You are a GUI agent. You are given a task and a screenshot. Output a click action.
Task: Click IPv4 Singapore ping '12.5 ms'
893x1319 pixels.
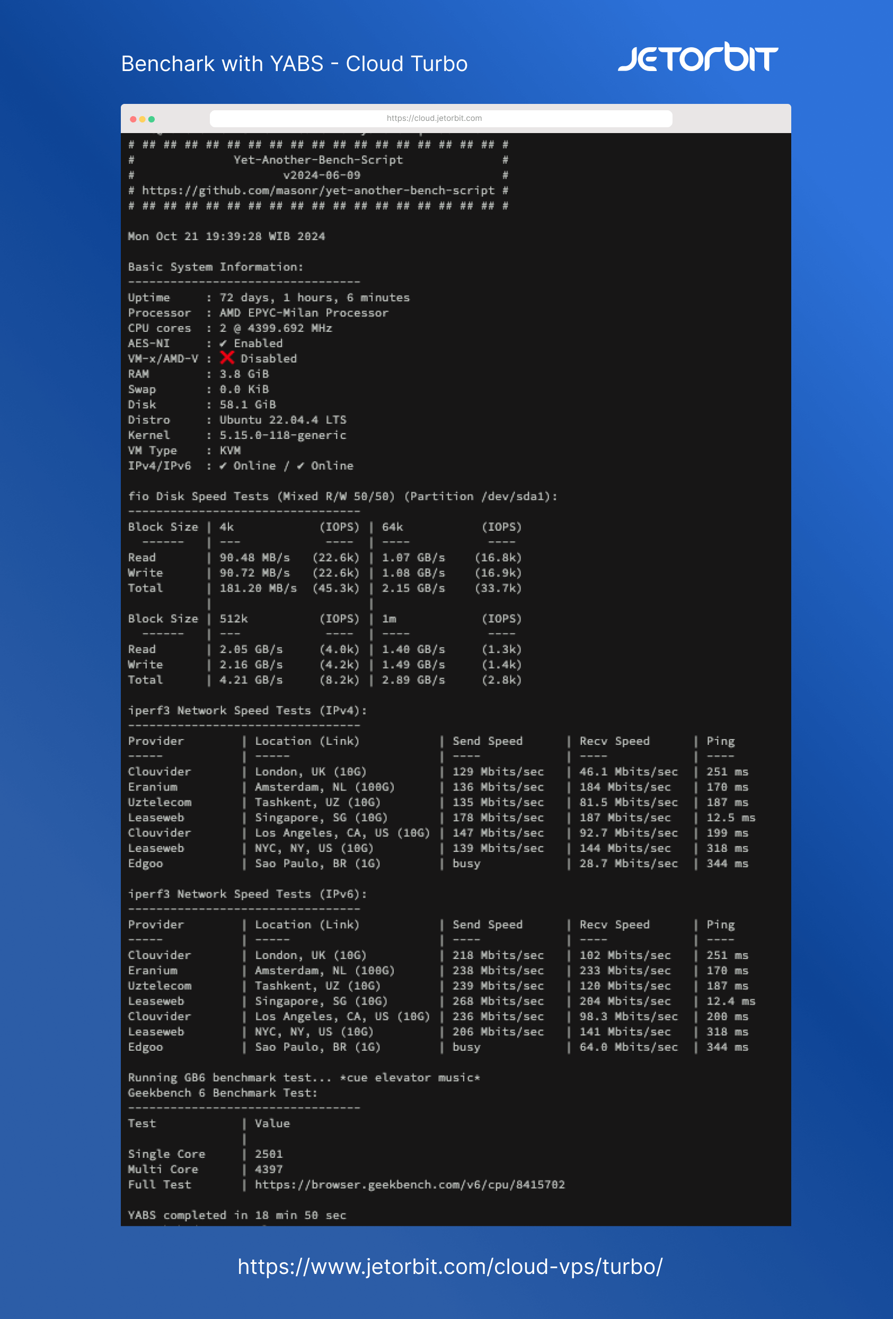pyautogui.click(x=731, y=818)
